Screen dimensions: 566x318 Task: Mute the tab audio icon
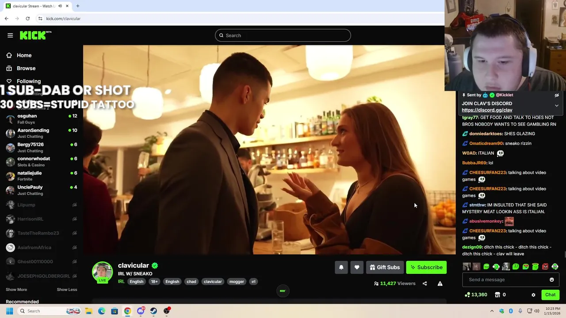click(x=60, y=6)
